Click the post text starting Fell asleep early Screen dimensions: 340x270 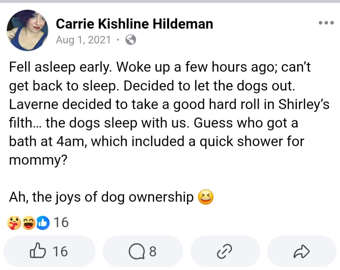pos(169,113)
